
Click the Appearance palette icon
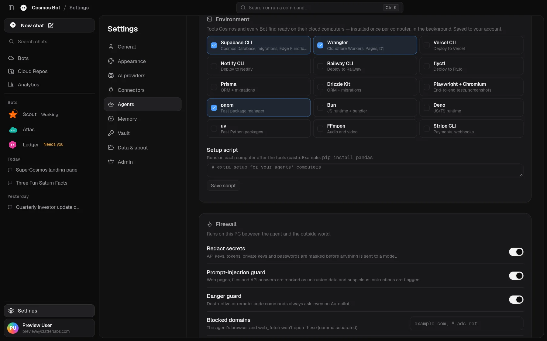pyautogui.click(x=111, y=61)
